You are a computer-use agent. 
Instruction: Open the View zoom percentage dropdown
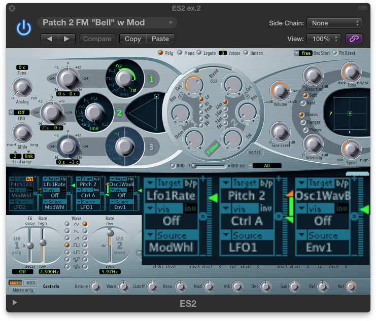(x=323, y=39)
